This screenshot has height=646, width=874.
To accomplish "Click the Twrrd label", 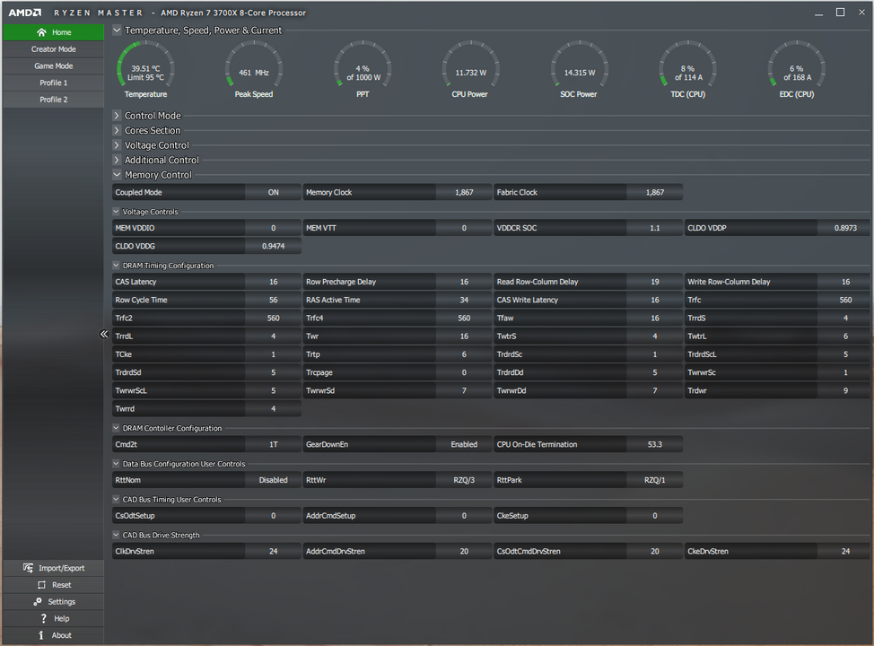I will pos(125,408).
